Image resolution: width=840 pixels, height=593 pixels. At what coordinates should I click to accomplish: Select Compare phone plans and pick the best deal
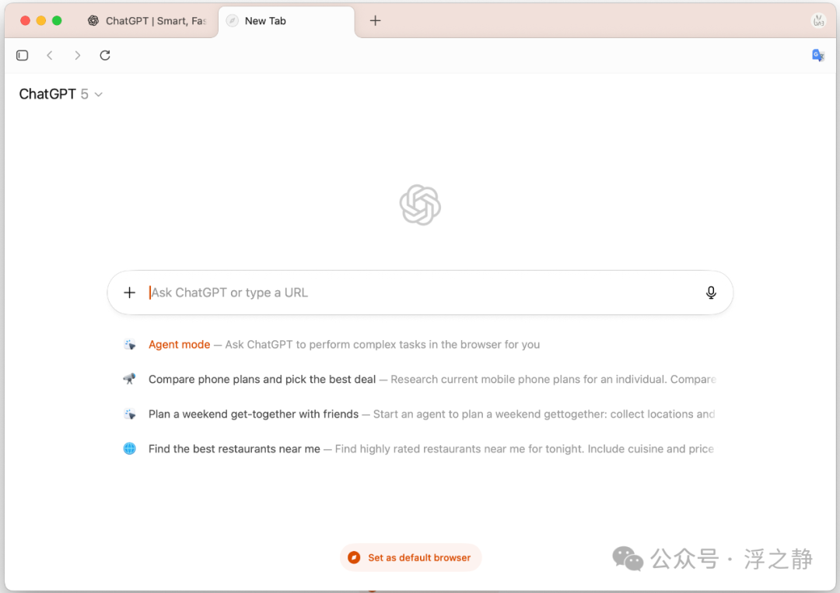pyautogui.click(x=419, y=379)
